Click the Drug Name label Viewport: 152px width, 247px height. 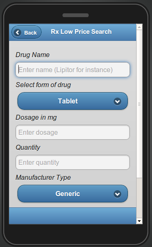point(32,55)
